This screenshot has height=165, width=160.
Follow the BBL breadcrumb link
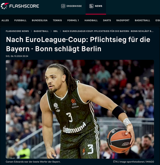point(56,31)
